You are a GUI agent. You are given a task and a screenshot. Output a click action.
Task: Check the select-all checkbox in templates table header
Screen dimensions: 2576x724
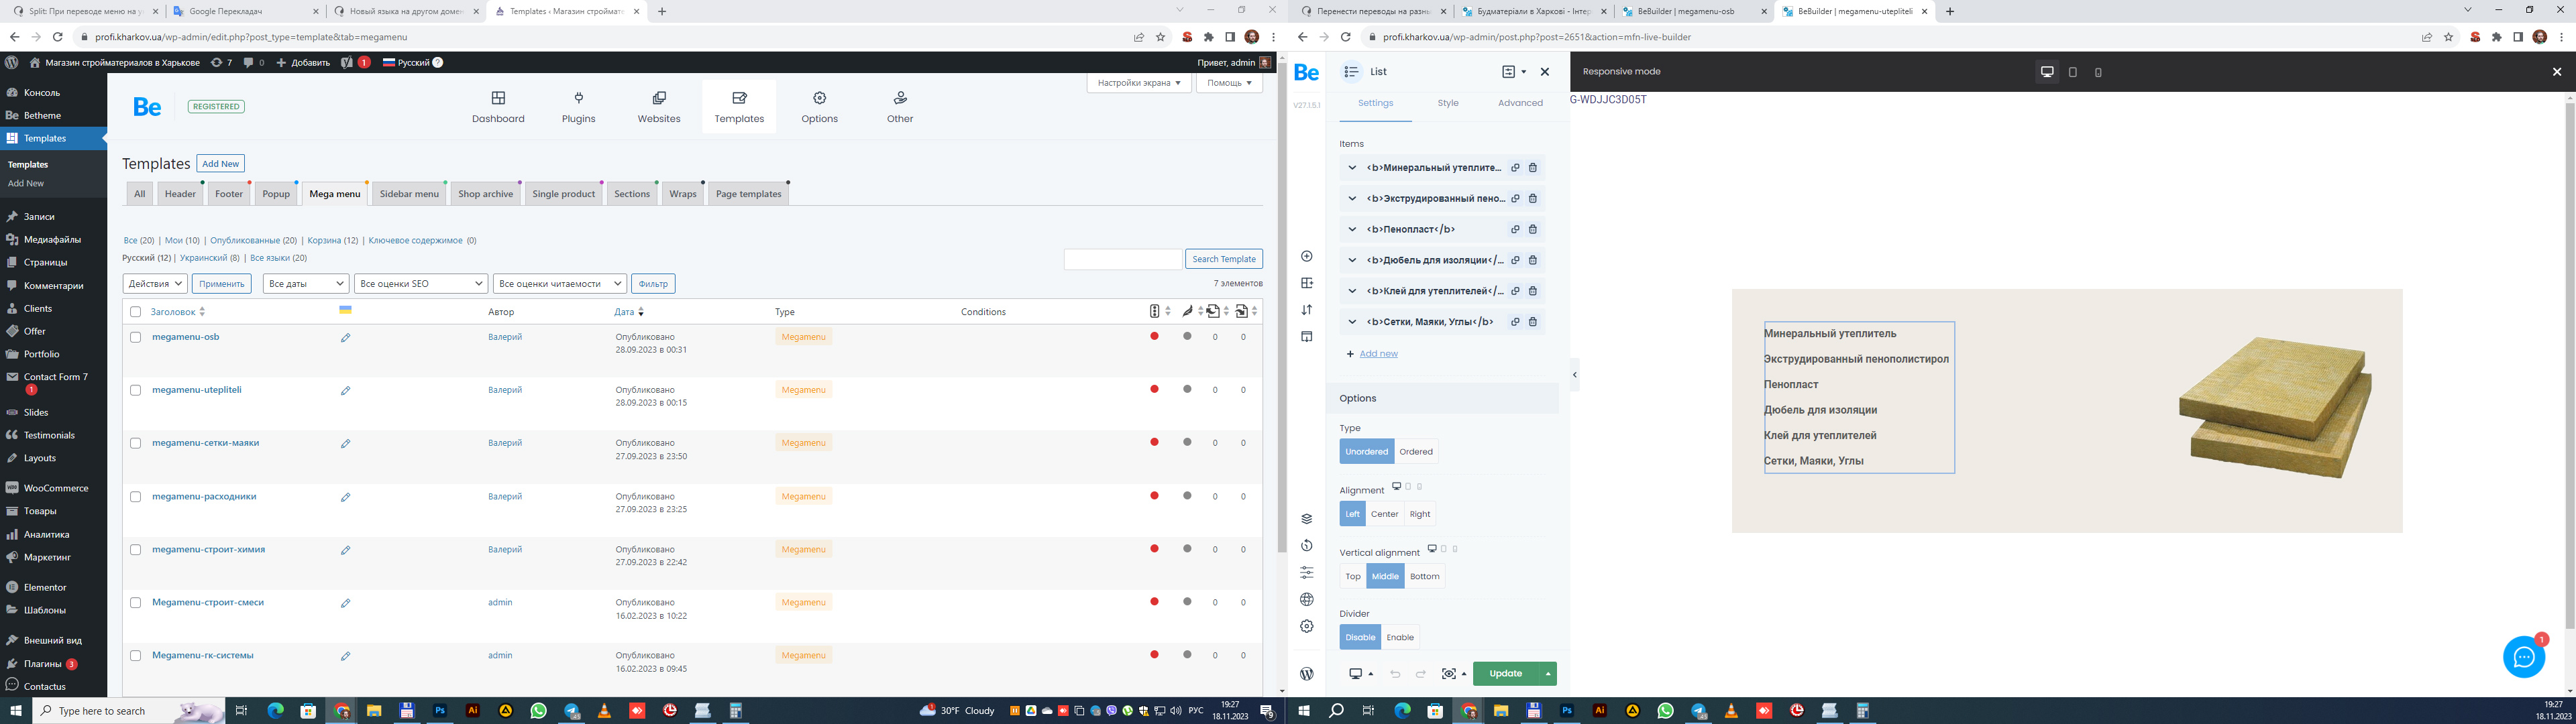click(x=136, y=312)
